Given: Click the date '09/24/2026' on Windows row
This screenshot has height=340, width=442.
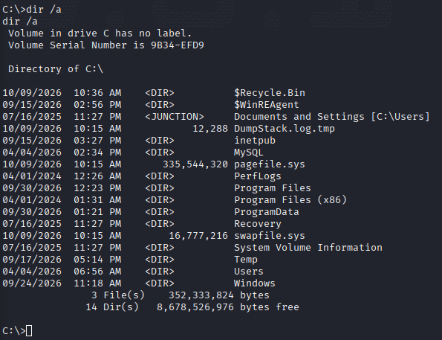Looking at the screenshot, I should 32,283.
